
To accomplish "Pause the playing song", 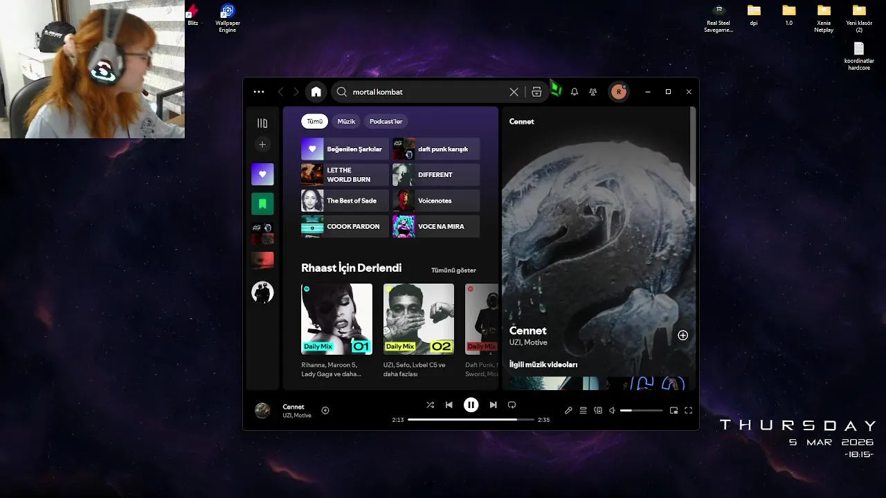I will 471,405.
